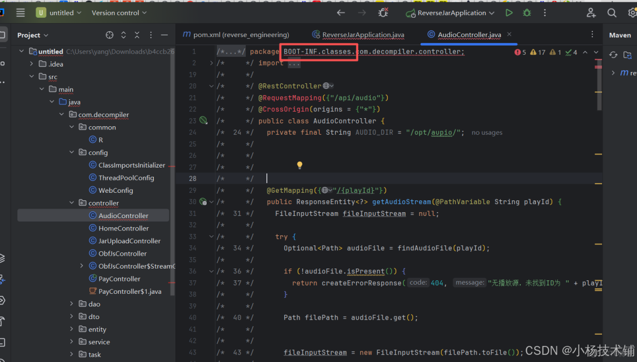This screenshot has height=362, width=637.
Task: Click the Code With Me collaboration icon
Action: (x=591, y=12)
